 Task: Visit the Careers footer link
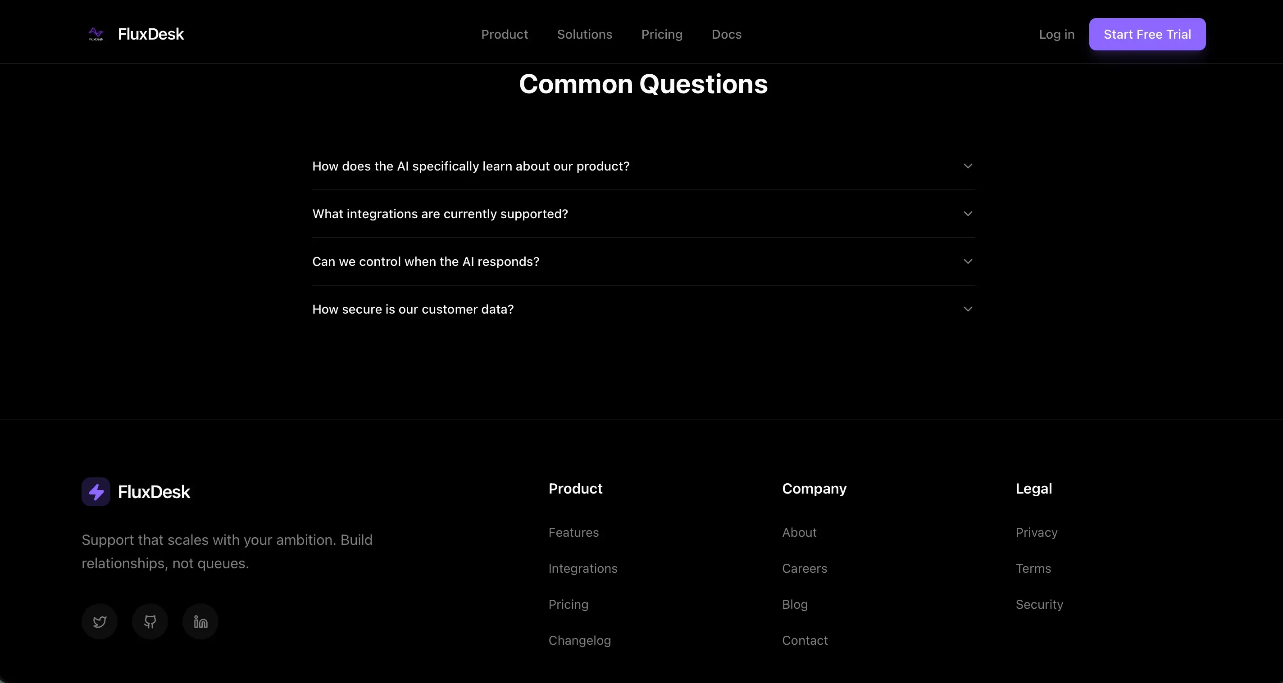[x=805, y=568]
